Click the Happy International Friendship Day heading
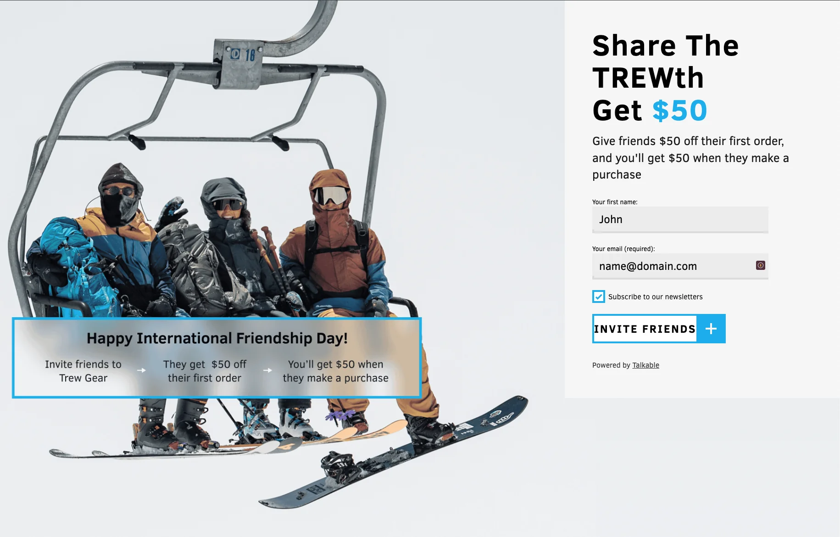 pos(217,338)
